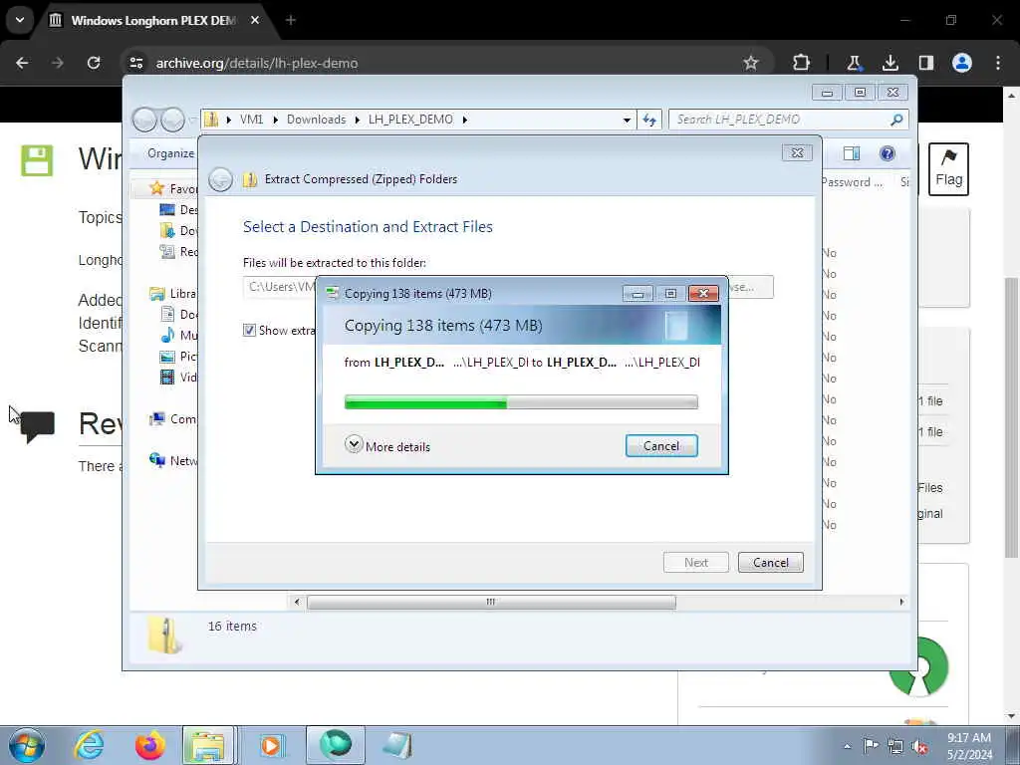Select the Music library item
This screenshot has width=1020, height=765.
179,335
